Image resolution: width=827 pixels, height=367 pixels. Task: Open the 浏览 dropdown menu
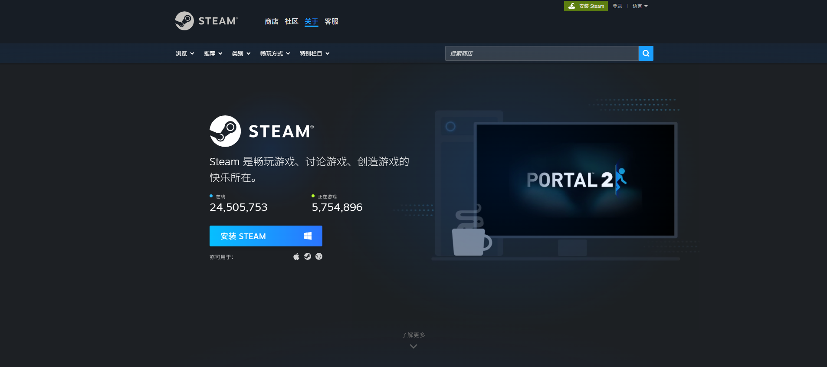(x=185, y=53)
